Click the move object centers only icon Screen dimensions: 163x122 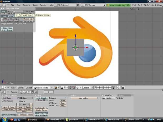[x=67, y=88]
